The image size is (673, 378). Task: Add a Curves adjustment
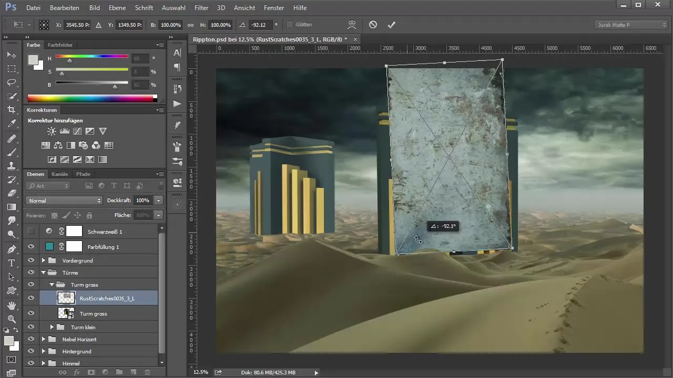tap(77, 131)
